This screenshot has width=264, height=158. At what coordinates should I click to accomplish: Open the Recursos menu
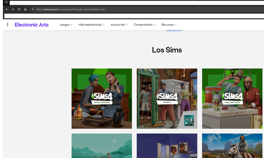(x=169, y=25)
